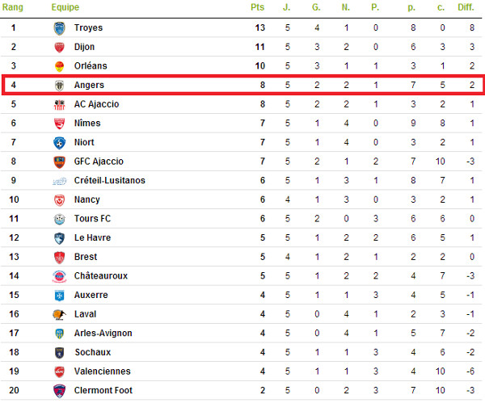Click the Clermont Foot crest icon

pyautogui.click(x=59, y=391)
